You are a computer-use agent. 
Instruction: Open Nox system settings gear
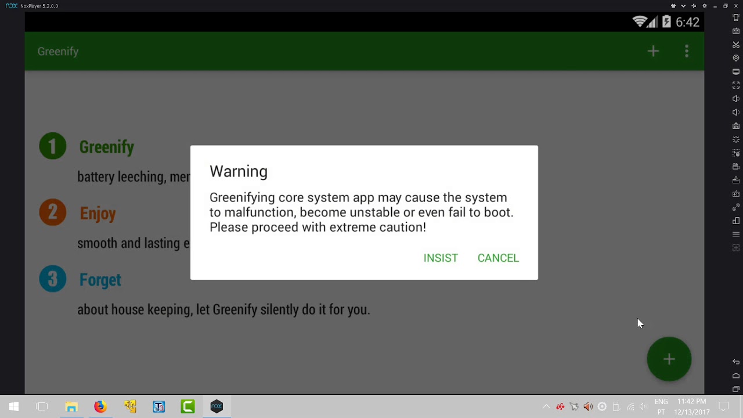(x=705, y=6)
